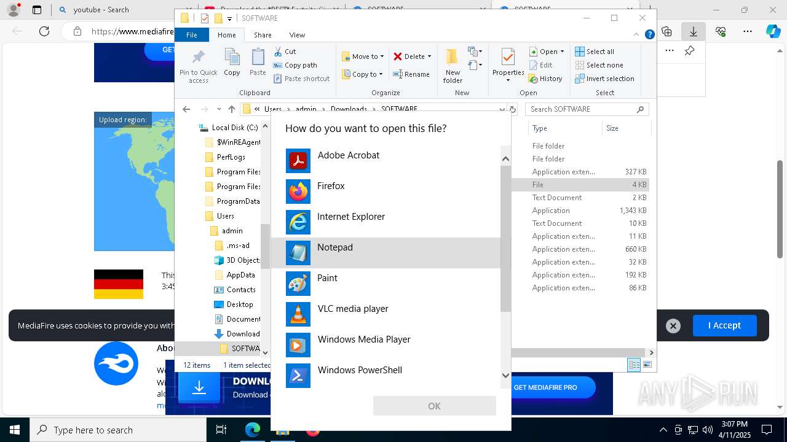Switch to the View ribbon tab
This screenshot has height=442, width=787.
(297, 35)
